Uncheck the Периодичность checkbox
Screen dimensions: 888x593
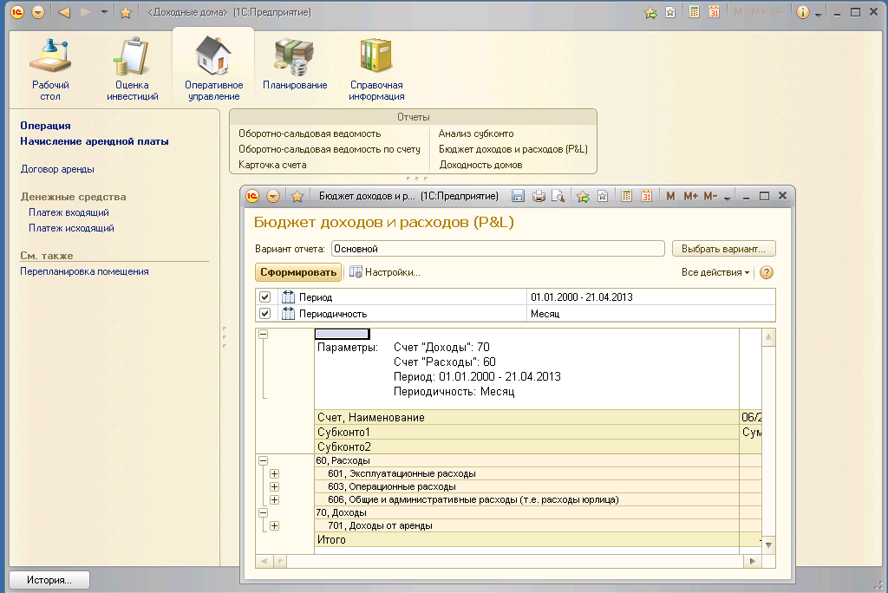[265, 314]
